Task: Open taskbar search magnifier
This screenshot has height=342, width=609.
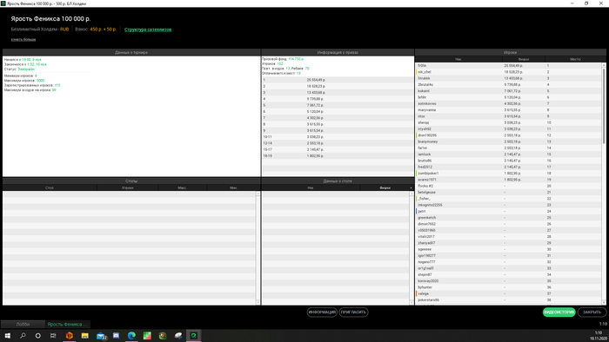Action: 23,336
